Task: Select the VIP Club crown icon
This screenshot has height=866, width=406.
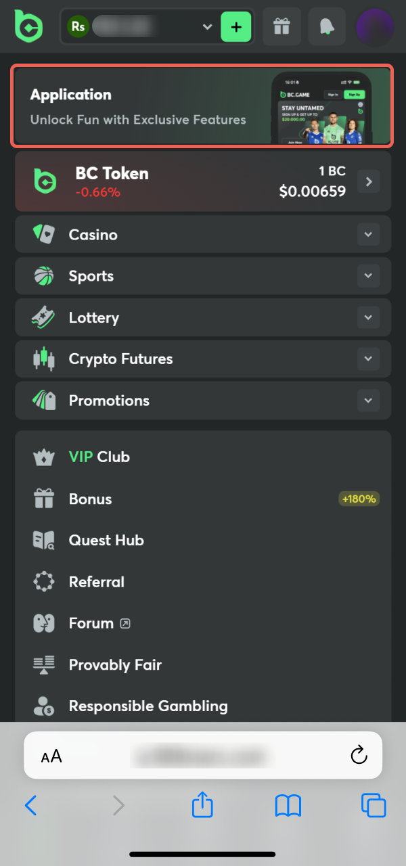Action: pos(44,457)
